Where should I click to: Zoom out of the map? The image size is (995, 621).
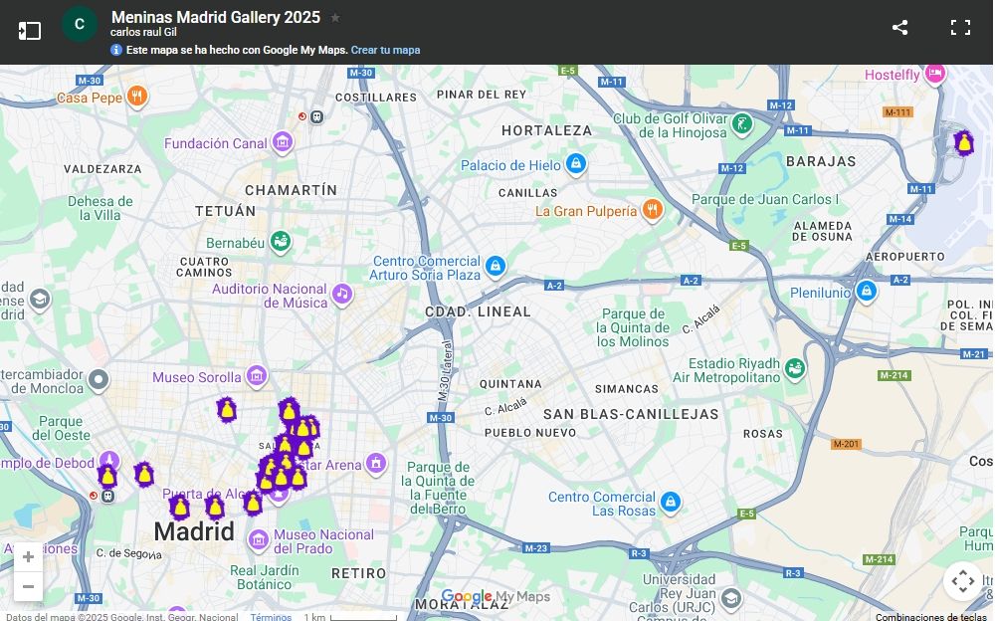click(28, 586)
